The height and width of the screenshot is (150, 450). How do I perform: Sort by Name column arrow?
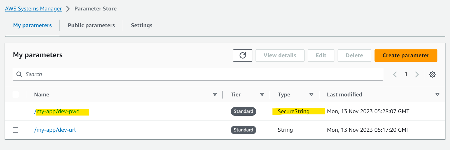point(215,95)
